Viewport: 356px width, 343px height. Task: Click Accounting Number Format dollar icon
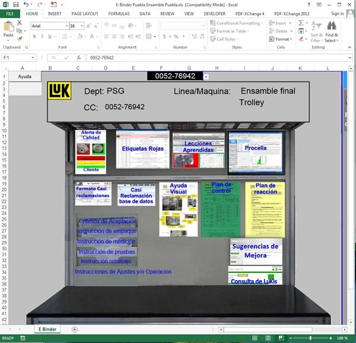tap(164, 36)
